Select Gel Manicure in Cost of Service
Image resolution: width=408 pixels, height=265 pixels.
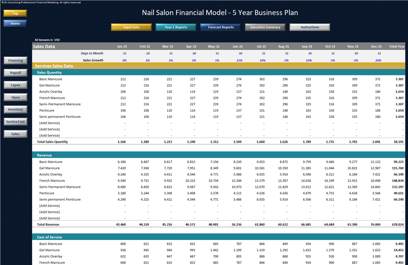coord(49,250)
